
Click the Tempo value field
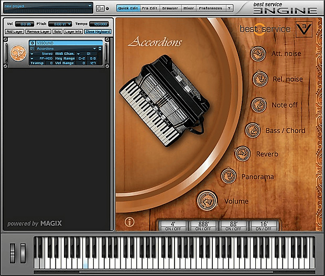click(x=99, y=24)
